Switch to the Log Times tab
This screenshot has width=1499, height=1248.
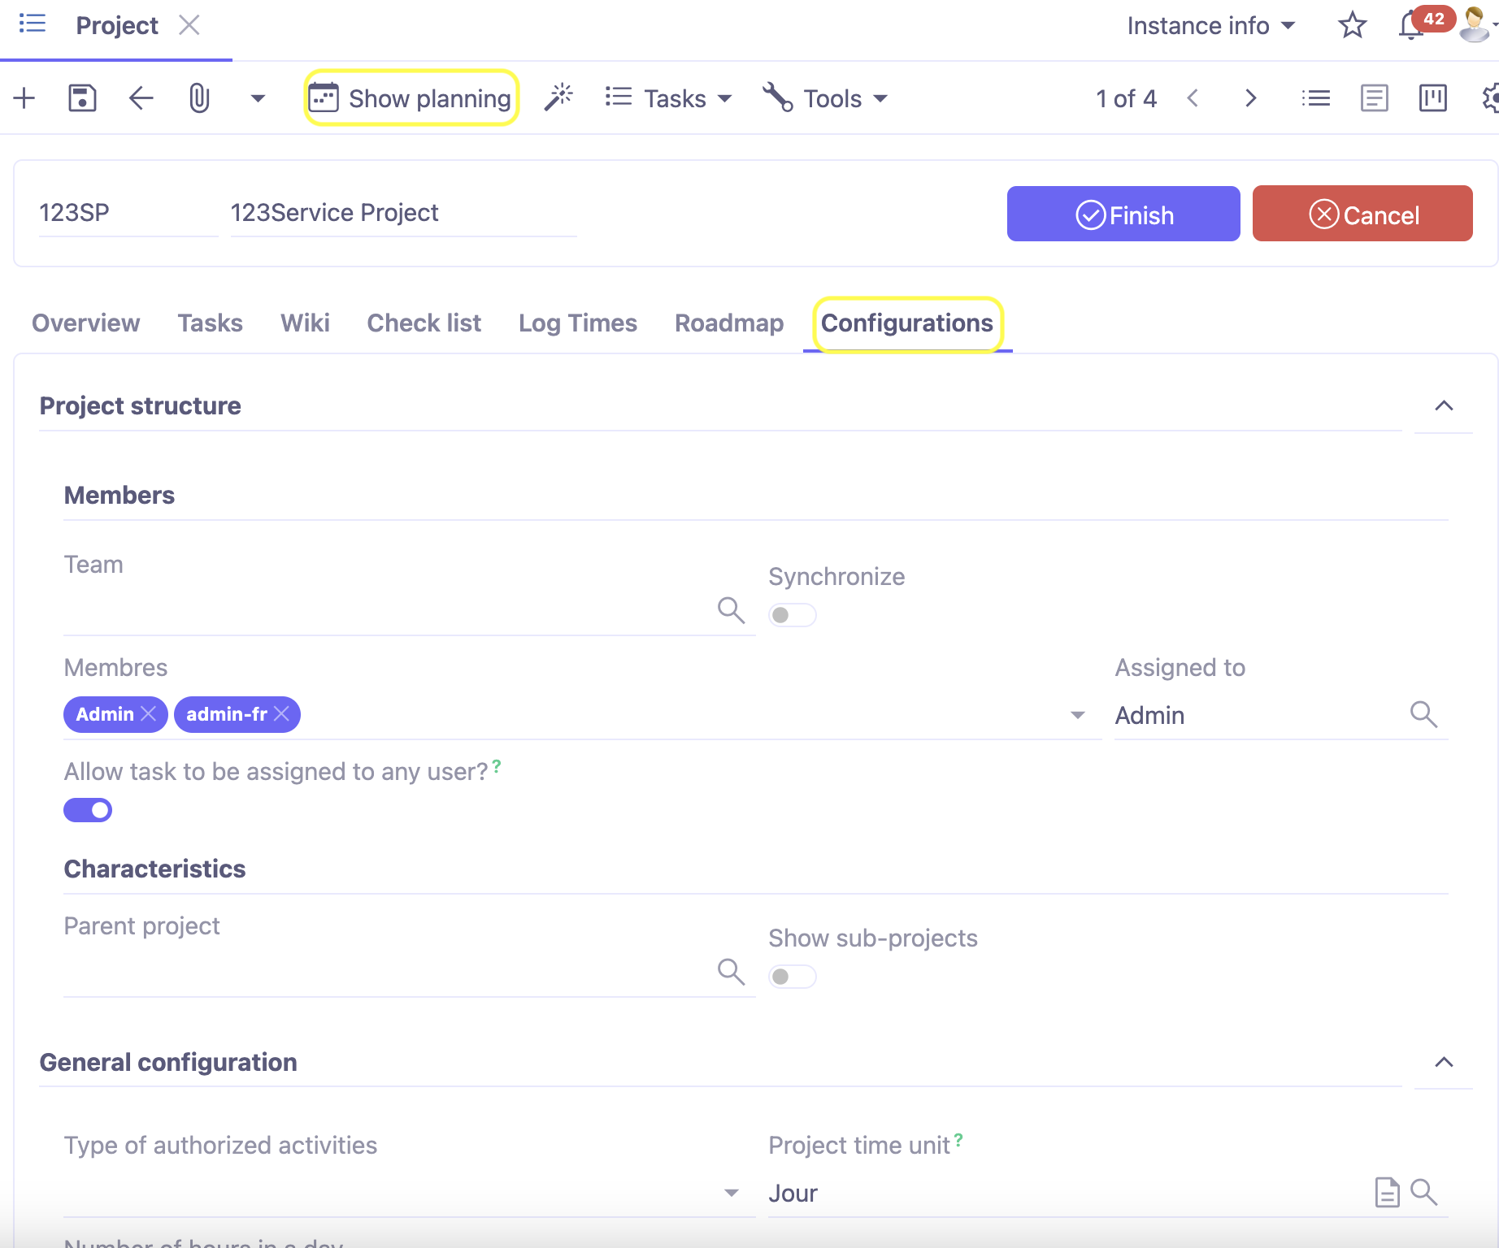(x=577, y=323)
